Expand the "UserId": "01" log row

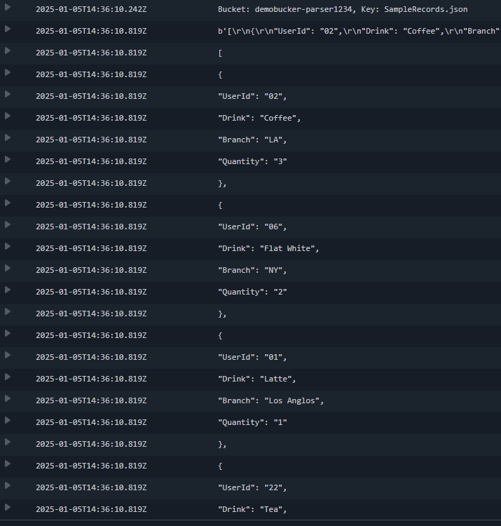tap(8, 356)
